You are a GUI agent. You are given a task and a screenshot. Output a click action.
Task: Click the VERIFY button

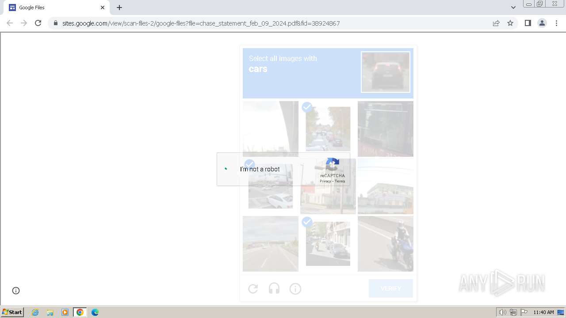[x=391, y=288]
